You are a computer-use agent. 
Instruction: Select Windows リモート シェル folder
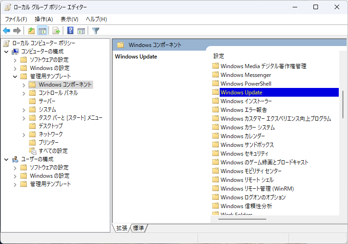247,180
